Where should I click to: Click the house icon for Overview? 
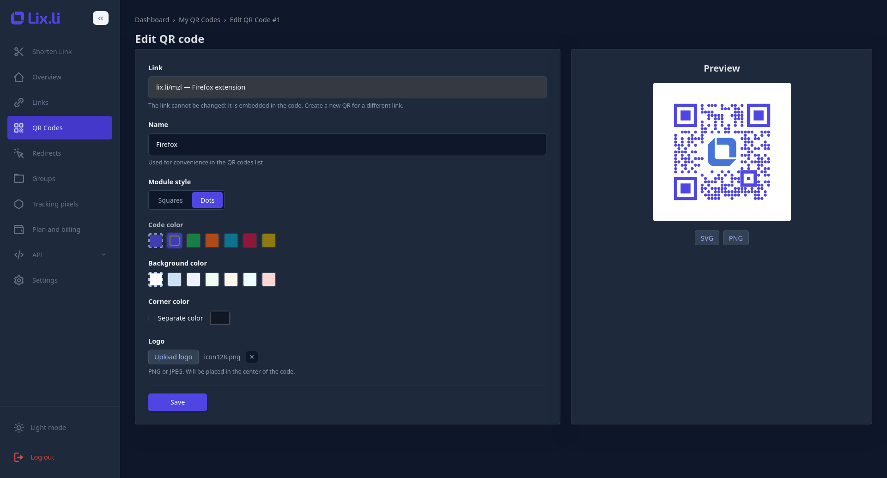19,77
